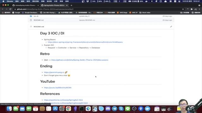Open Discord from the dock
Image resolution: width=202 pixels, height=113 pixels.
click(108, 109)
